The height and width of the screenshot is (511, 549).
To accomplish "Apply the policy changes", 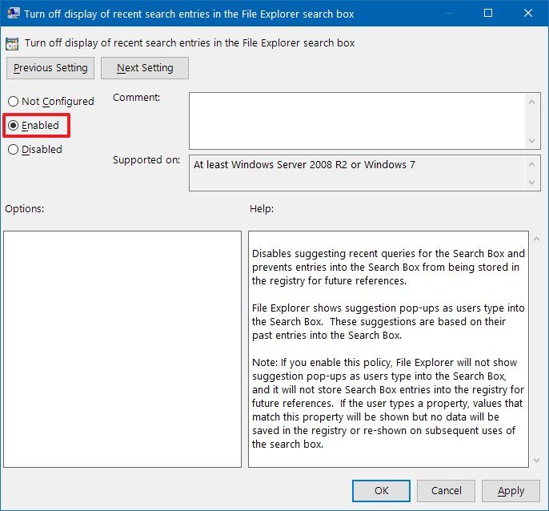I will tap(511, 490).
